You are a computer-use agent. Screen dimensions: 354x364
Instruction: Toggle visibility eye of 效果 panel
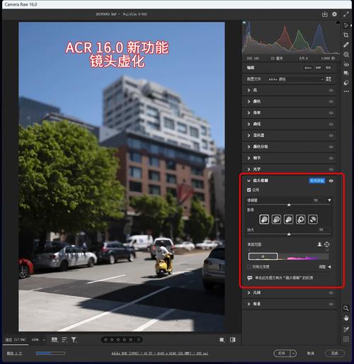click(x=331, y=113)
